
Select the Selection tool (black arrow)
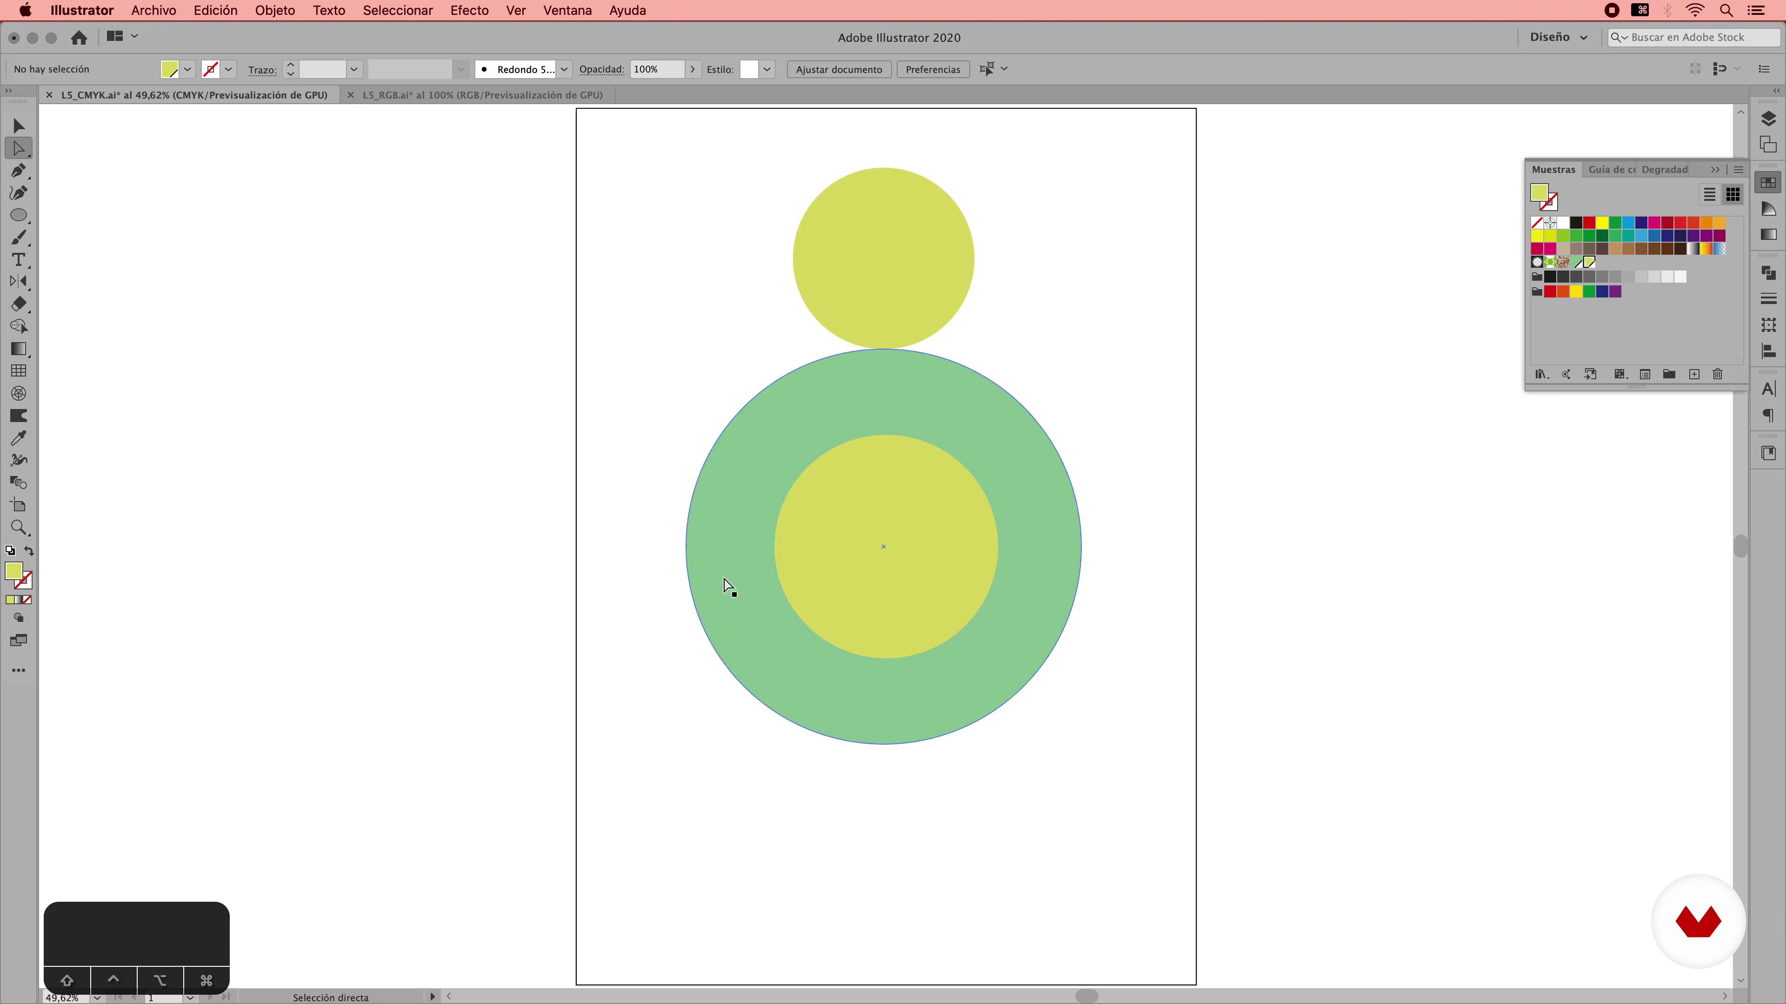coord(19,125)
